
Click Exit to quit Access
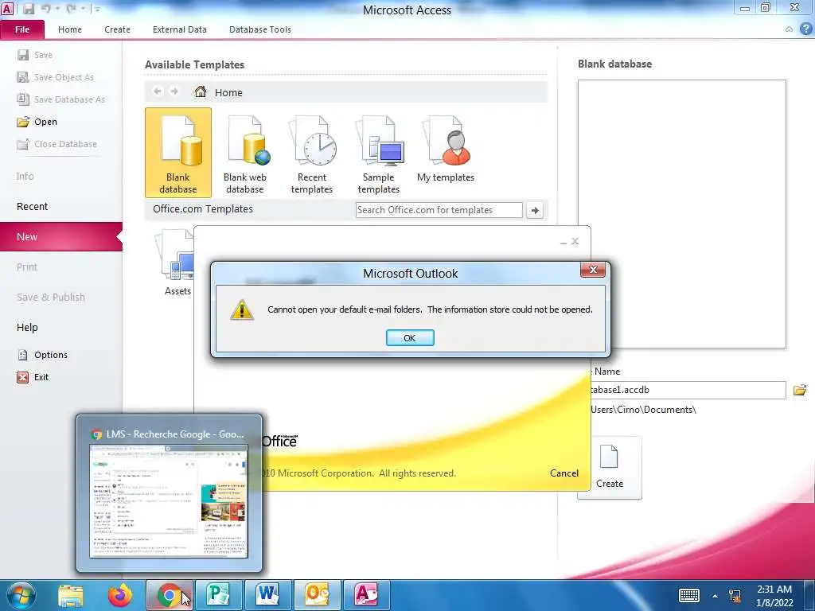click(33, 377)
